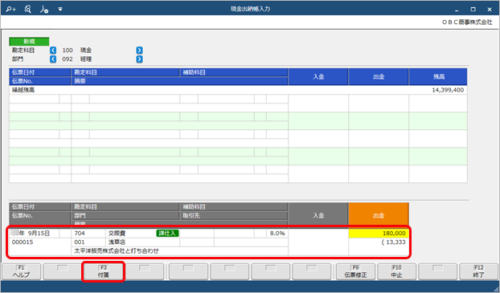
Task: Click the 交際費 account name
Action: click(117, 234)
